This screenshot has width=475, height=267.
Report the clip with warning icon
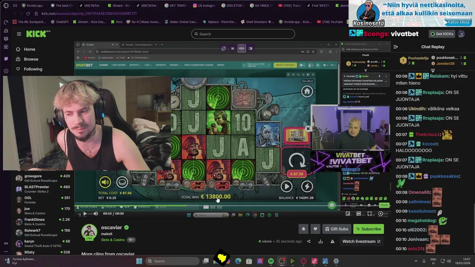click(x=332, y=241)
